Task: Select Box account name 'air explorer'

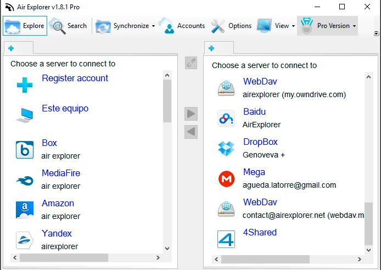Action: point(61,156)
